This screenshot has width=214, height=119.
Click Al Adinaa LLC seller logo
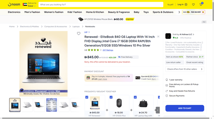168,36
